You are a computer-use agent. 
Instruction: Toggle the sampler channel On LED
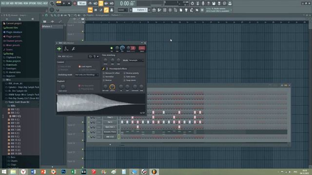coord(112,48)
